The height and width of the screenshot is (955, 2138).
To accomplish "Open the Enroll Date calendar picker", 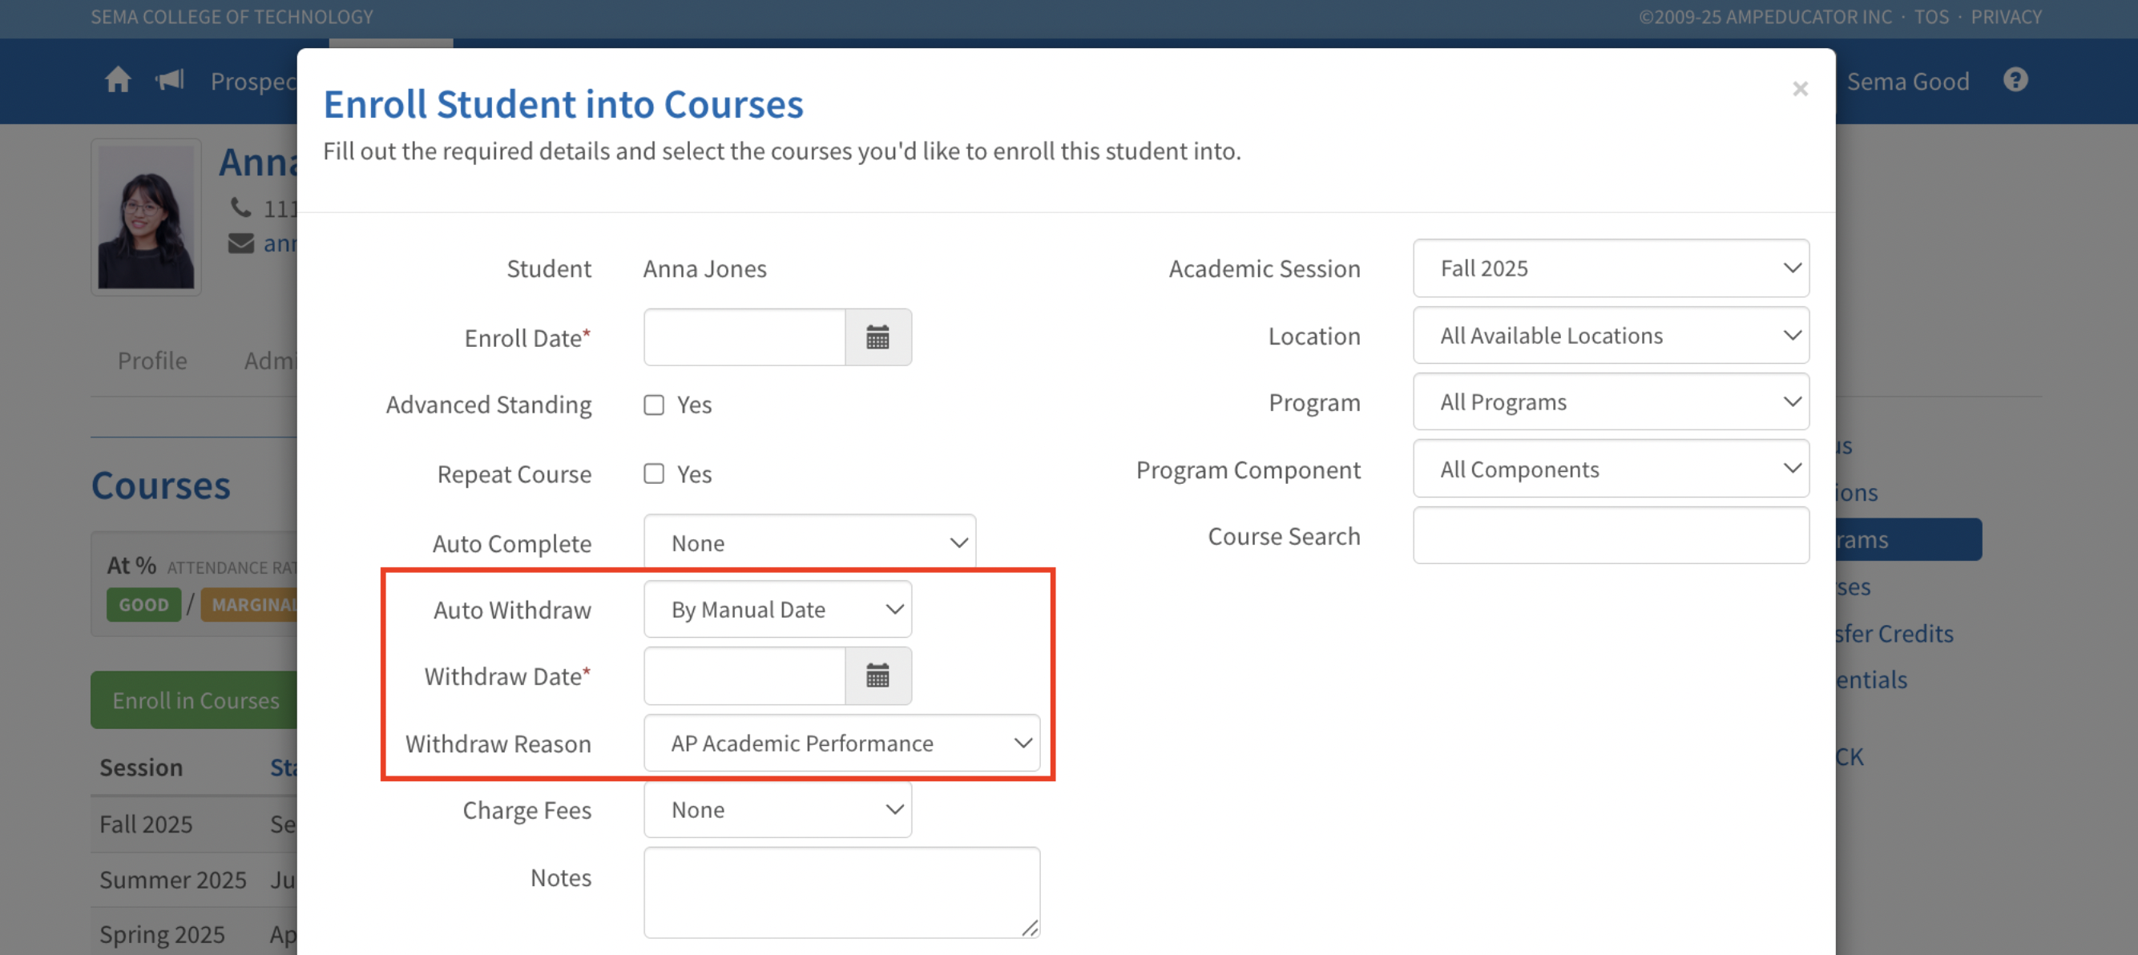I will (x=877, y=336).
